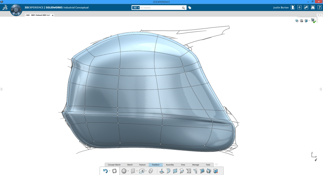This screenshot has height=175, width=323.
Task: Select the shaded blue cube display icon
Action: point(306,21)
